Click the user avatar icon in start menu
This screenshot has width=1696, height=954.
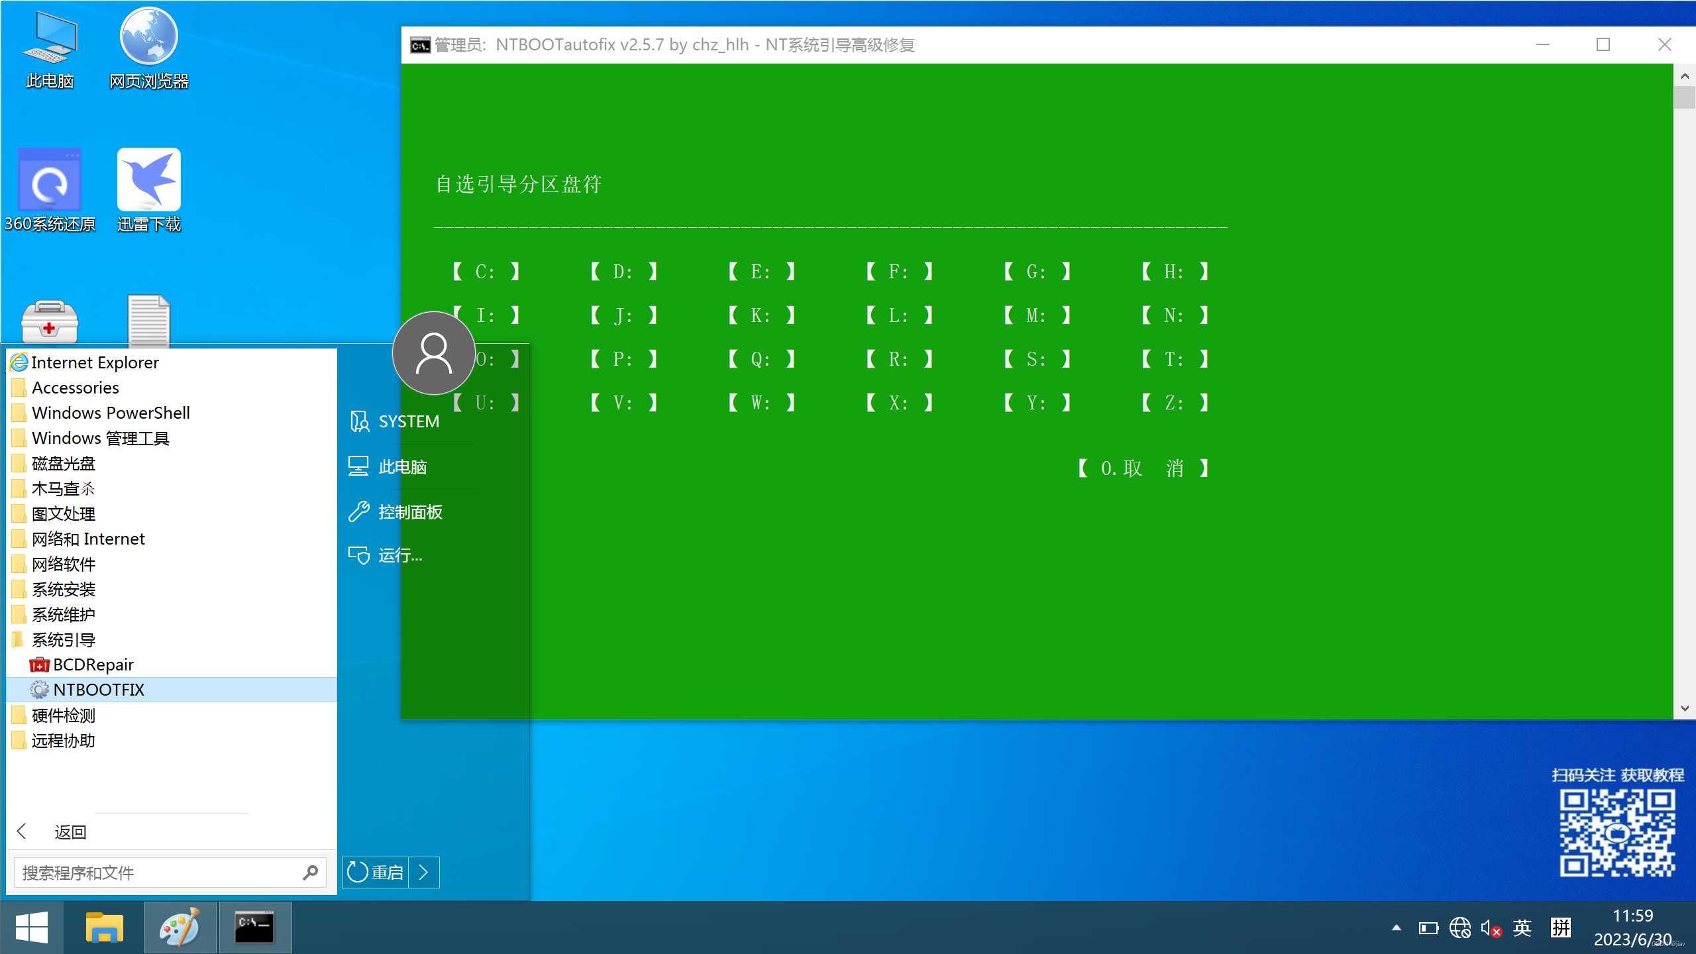tap(434, 353)
